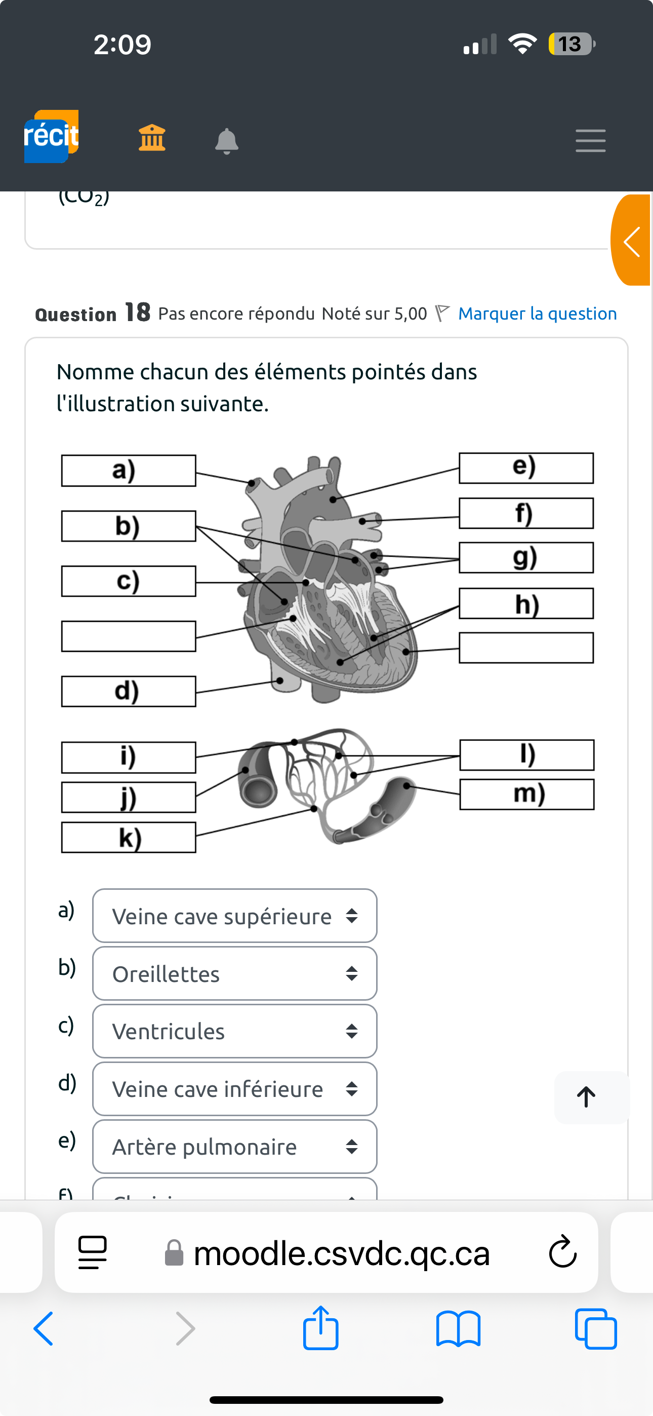Expand the orange side drawer arrow
Screen dimensions: 653x1416
coord(631,240)
